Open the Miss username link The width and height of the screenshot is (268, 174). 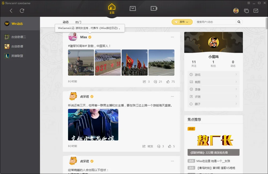(84, 37)
